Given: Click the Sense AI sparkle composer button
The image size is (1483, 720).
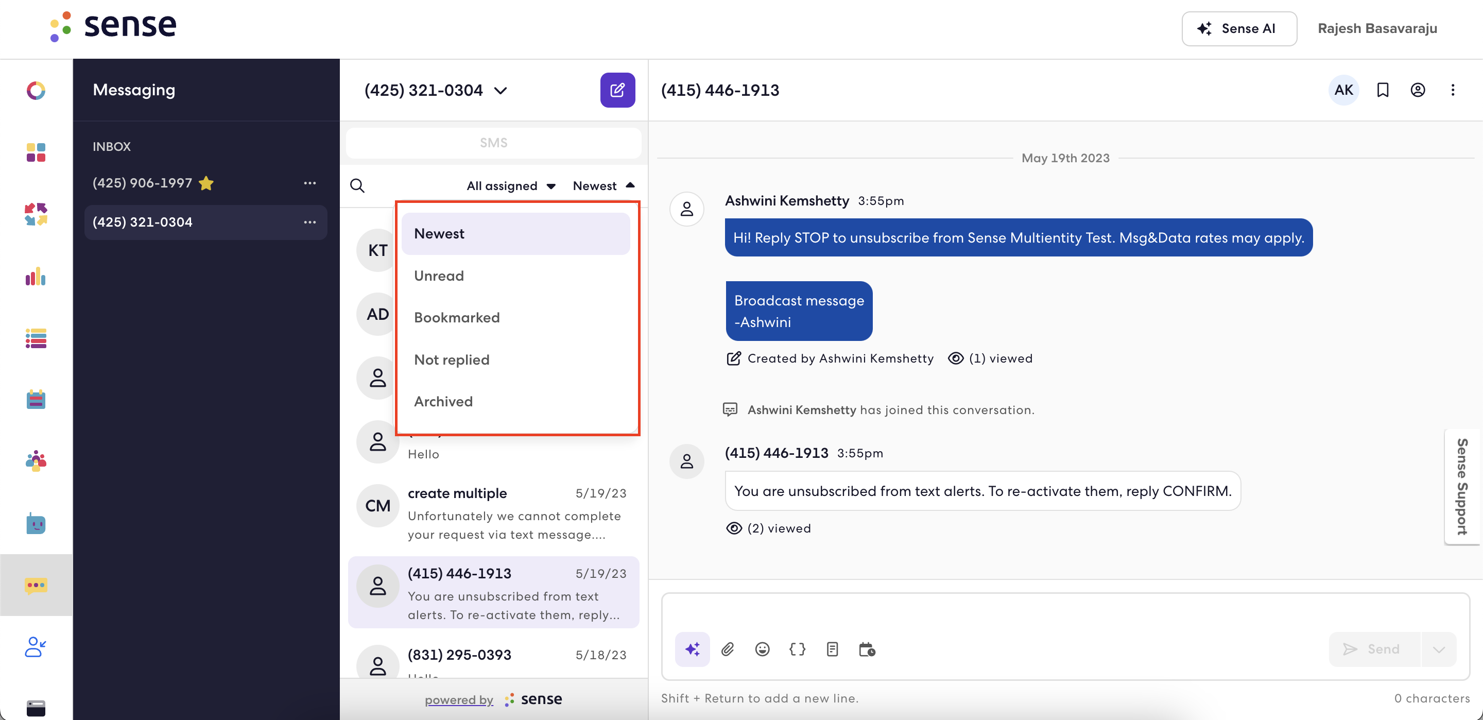Looking at the screenshot, I should (692, 649).
